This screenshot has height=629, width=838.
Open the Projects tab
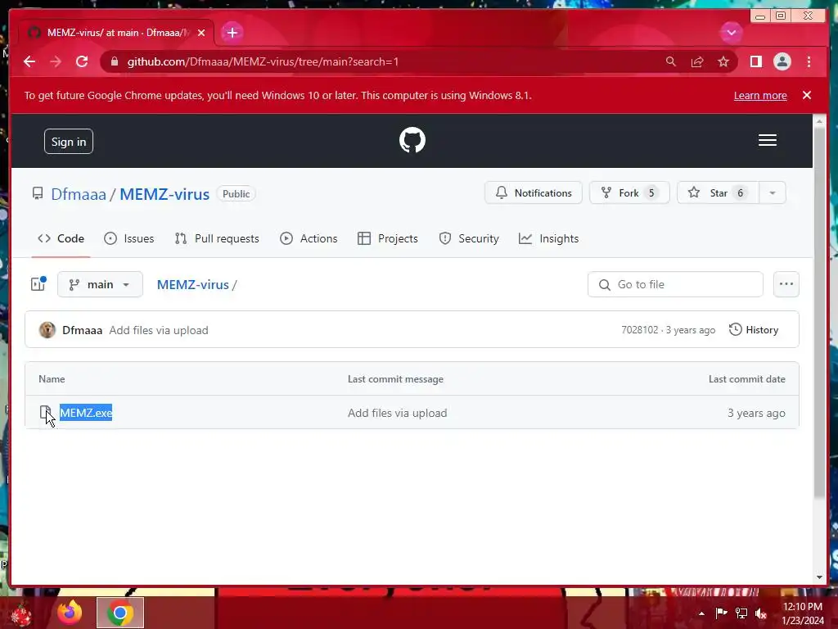(387, 238)
